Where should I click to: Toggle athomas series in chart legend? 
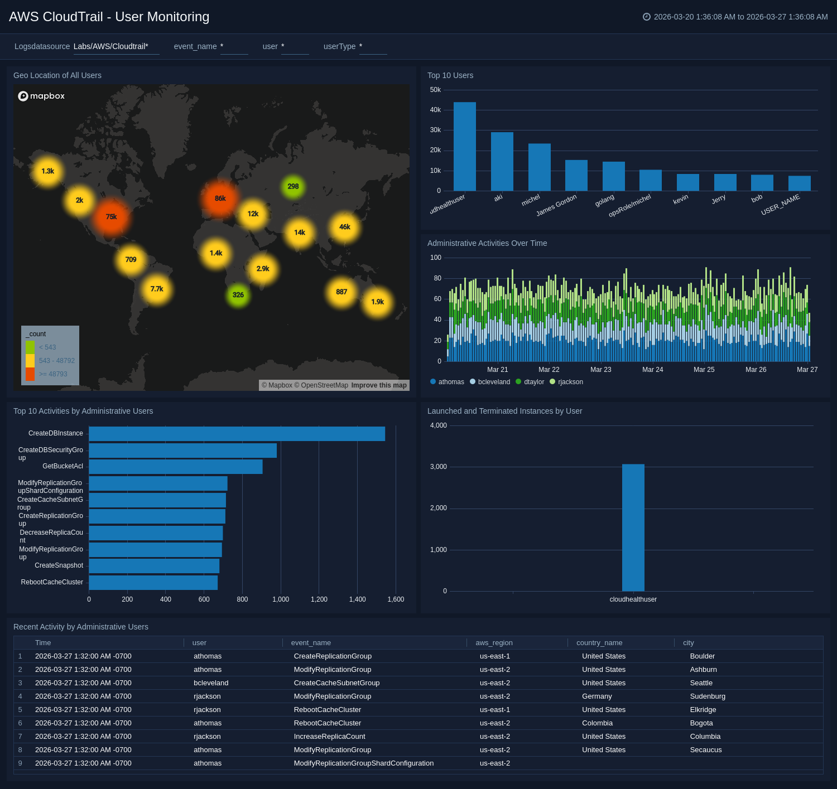[447, 382]
